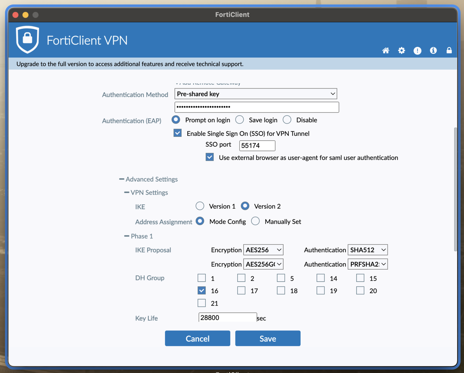464x373 pixels.
Task: Select Manually Set address assignment
Action: (255, 221)
